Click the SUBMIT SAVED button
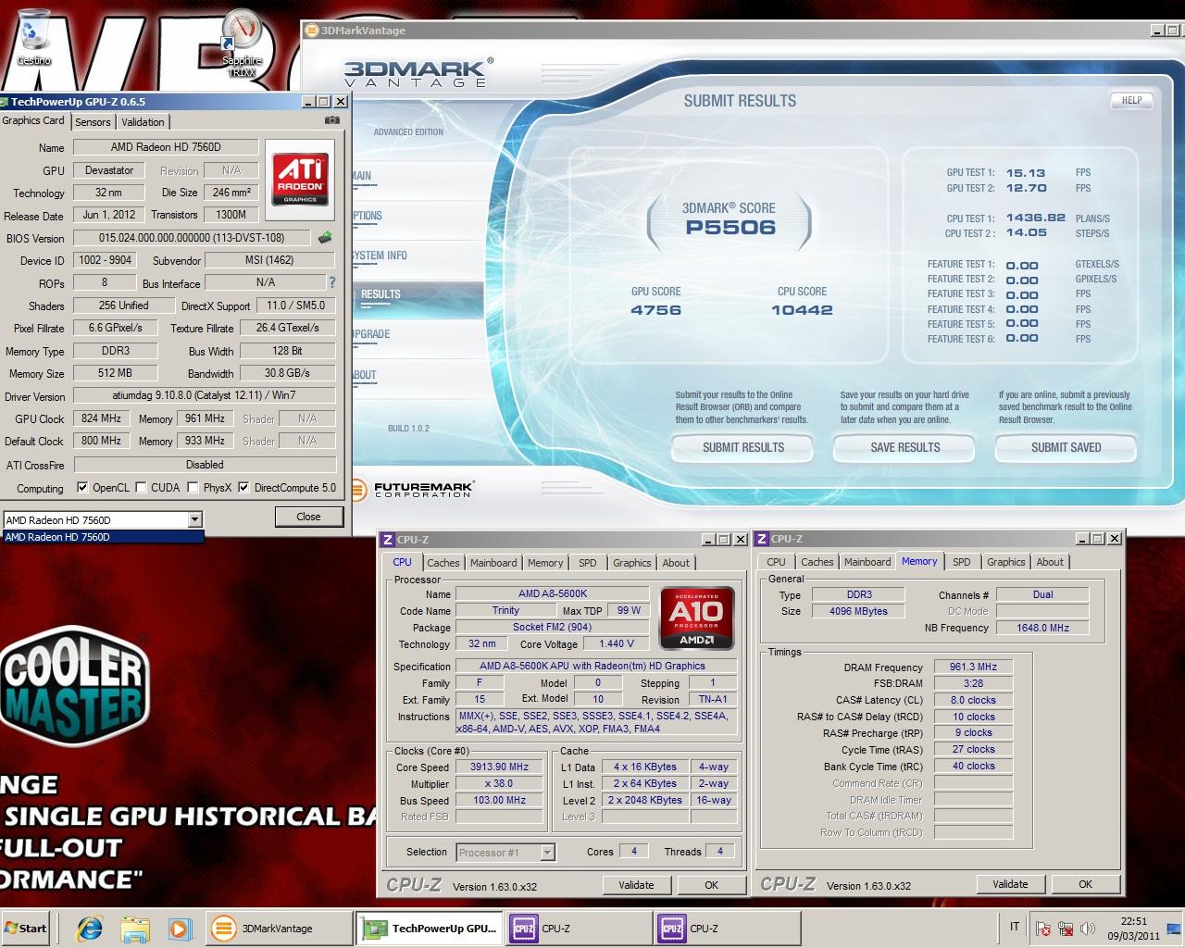This screenshot has height=948, width=1185. 1066,448
